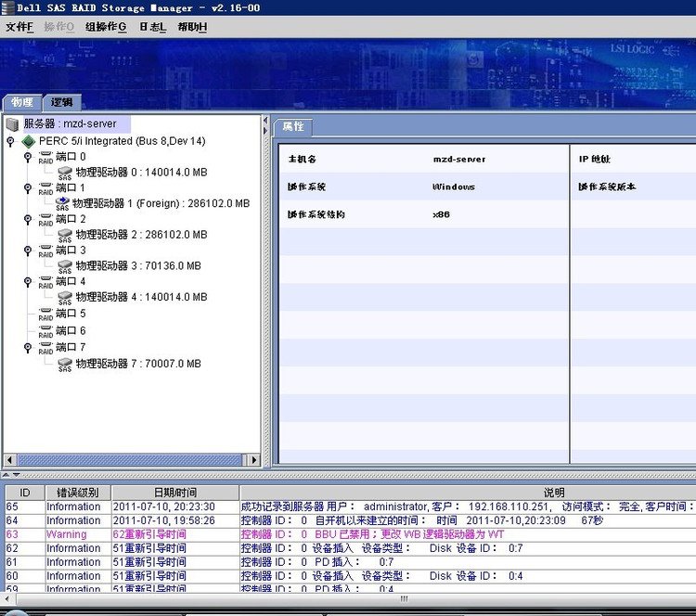The image size is (696, 616).
Task: Click the server icon beside mzd-server
Action: point(12,124)
